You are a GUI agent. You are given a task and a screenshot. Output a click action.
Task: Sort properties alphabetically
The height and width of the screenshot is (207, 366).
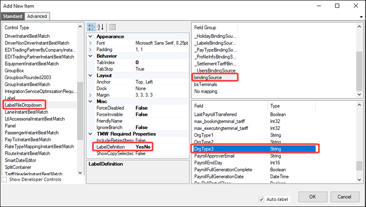click(101, 27)
